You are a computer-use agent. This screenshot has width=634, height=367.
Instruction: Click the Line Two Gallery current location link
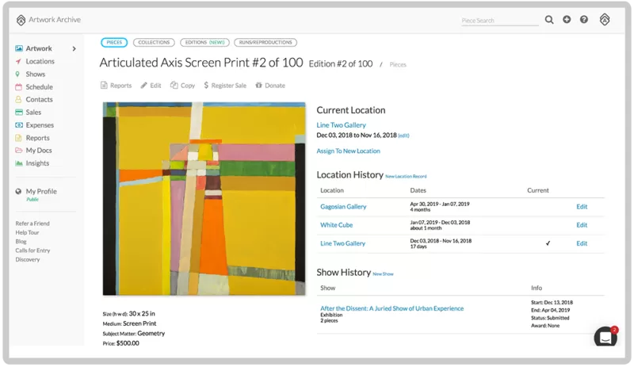342,125
